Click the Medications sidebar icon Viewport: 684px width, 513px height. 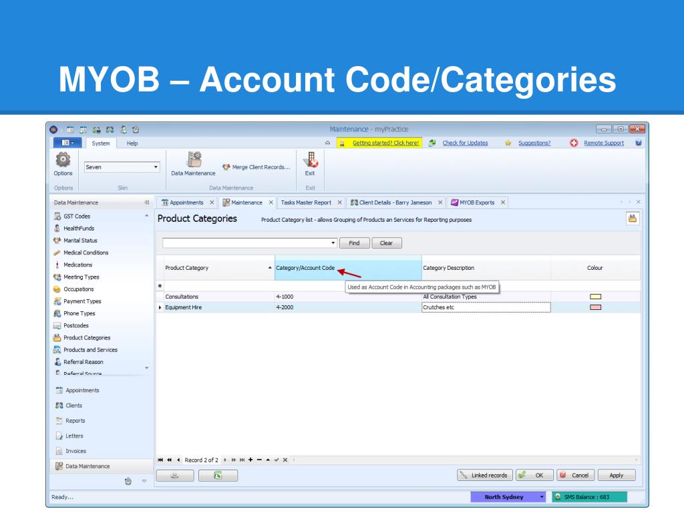pos(57,265)
